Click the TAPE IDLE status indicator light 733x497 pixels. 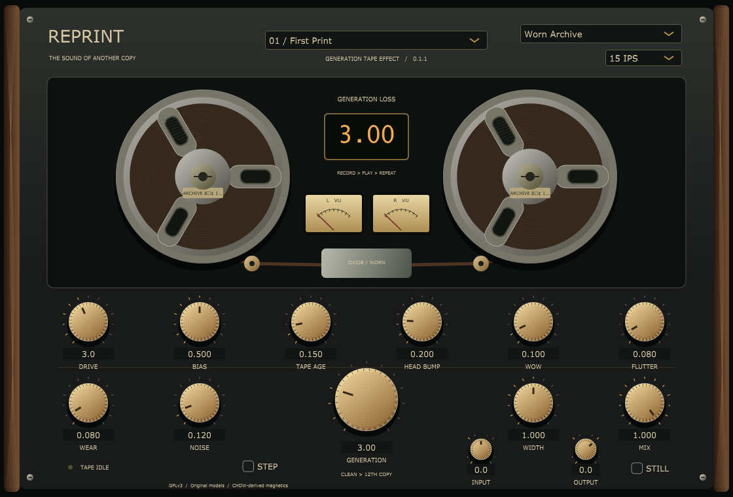(70, 467)
